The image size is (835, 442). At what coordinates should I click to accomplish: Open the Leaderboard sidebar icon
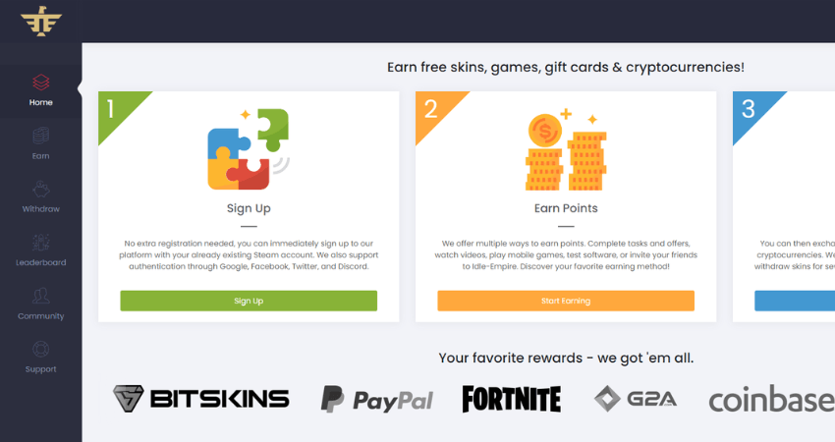(x=41, y=243)
